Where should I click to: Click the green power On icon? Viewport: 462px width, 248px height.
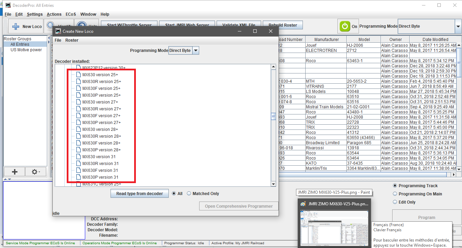pyautogui.click(x=345, y=26)
